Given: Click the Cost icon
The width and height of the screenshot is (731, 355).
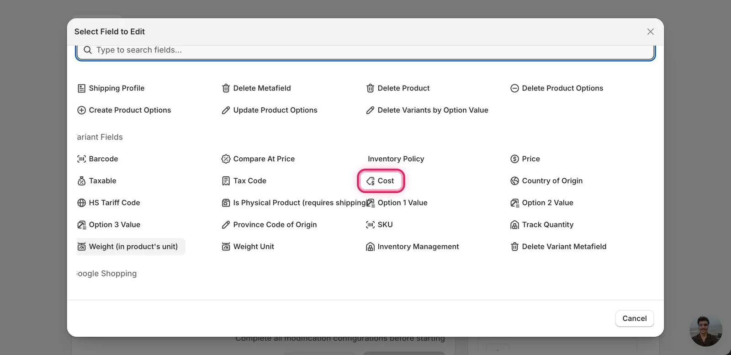Looking at the screenshot, I should pos(370,181).
